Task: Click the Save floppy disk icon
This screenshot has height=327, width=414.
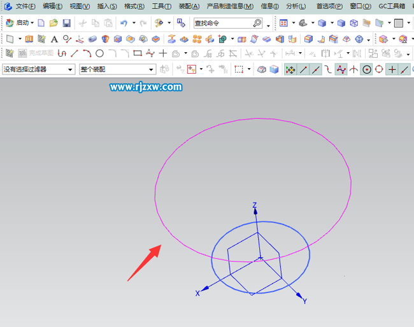Action: click(x=66, y=23)
